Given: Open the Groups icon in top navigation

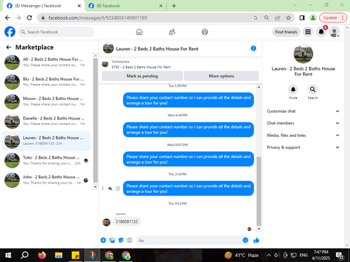Looking at the screenshot, I should (204, 32).
